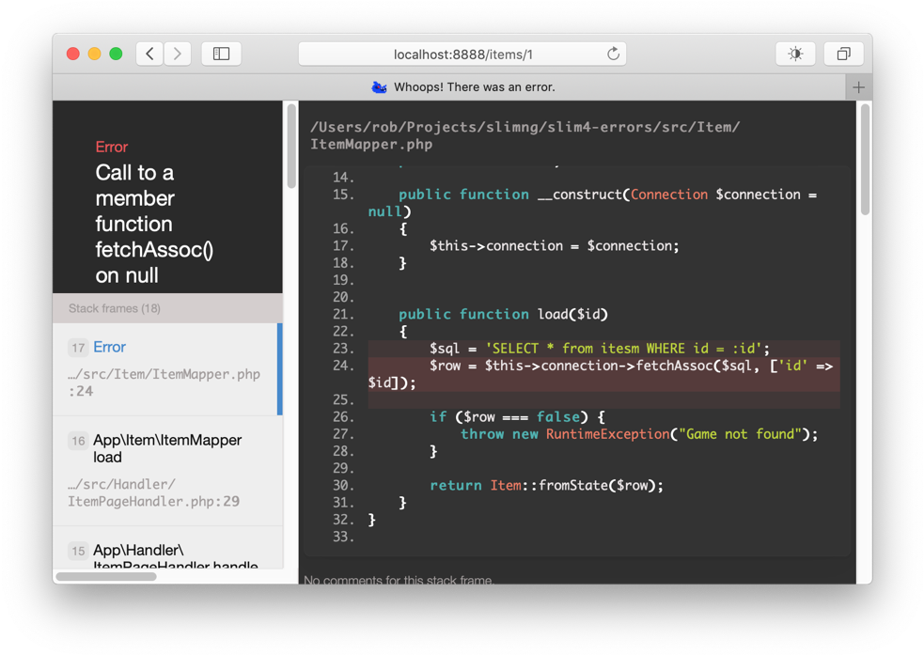
Task: Click the '../src/Handler/ItemPageHandler.php:29' frame path
Action: [153, 492]
